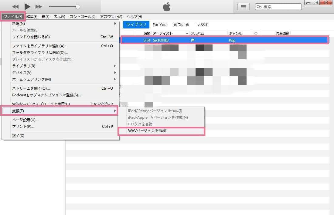Open the ファイル(F) menu
Screen dimensions: 334x215
coord(13,17)
